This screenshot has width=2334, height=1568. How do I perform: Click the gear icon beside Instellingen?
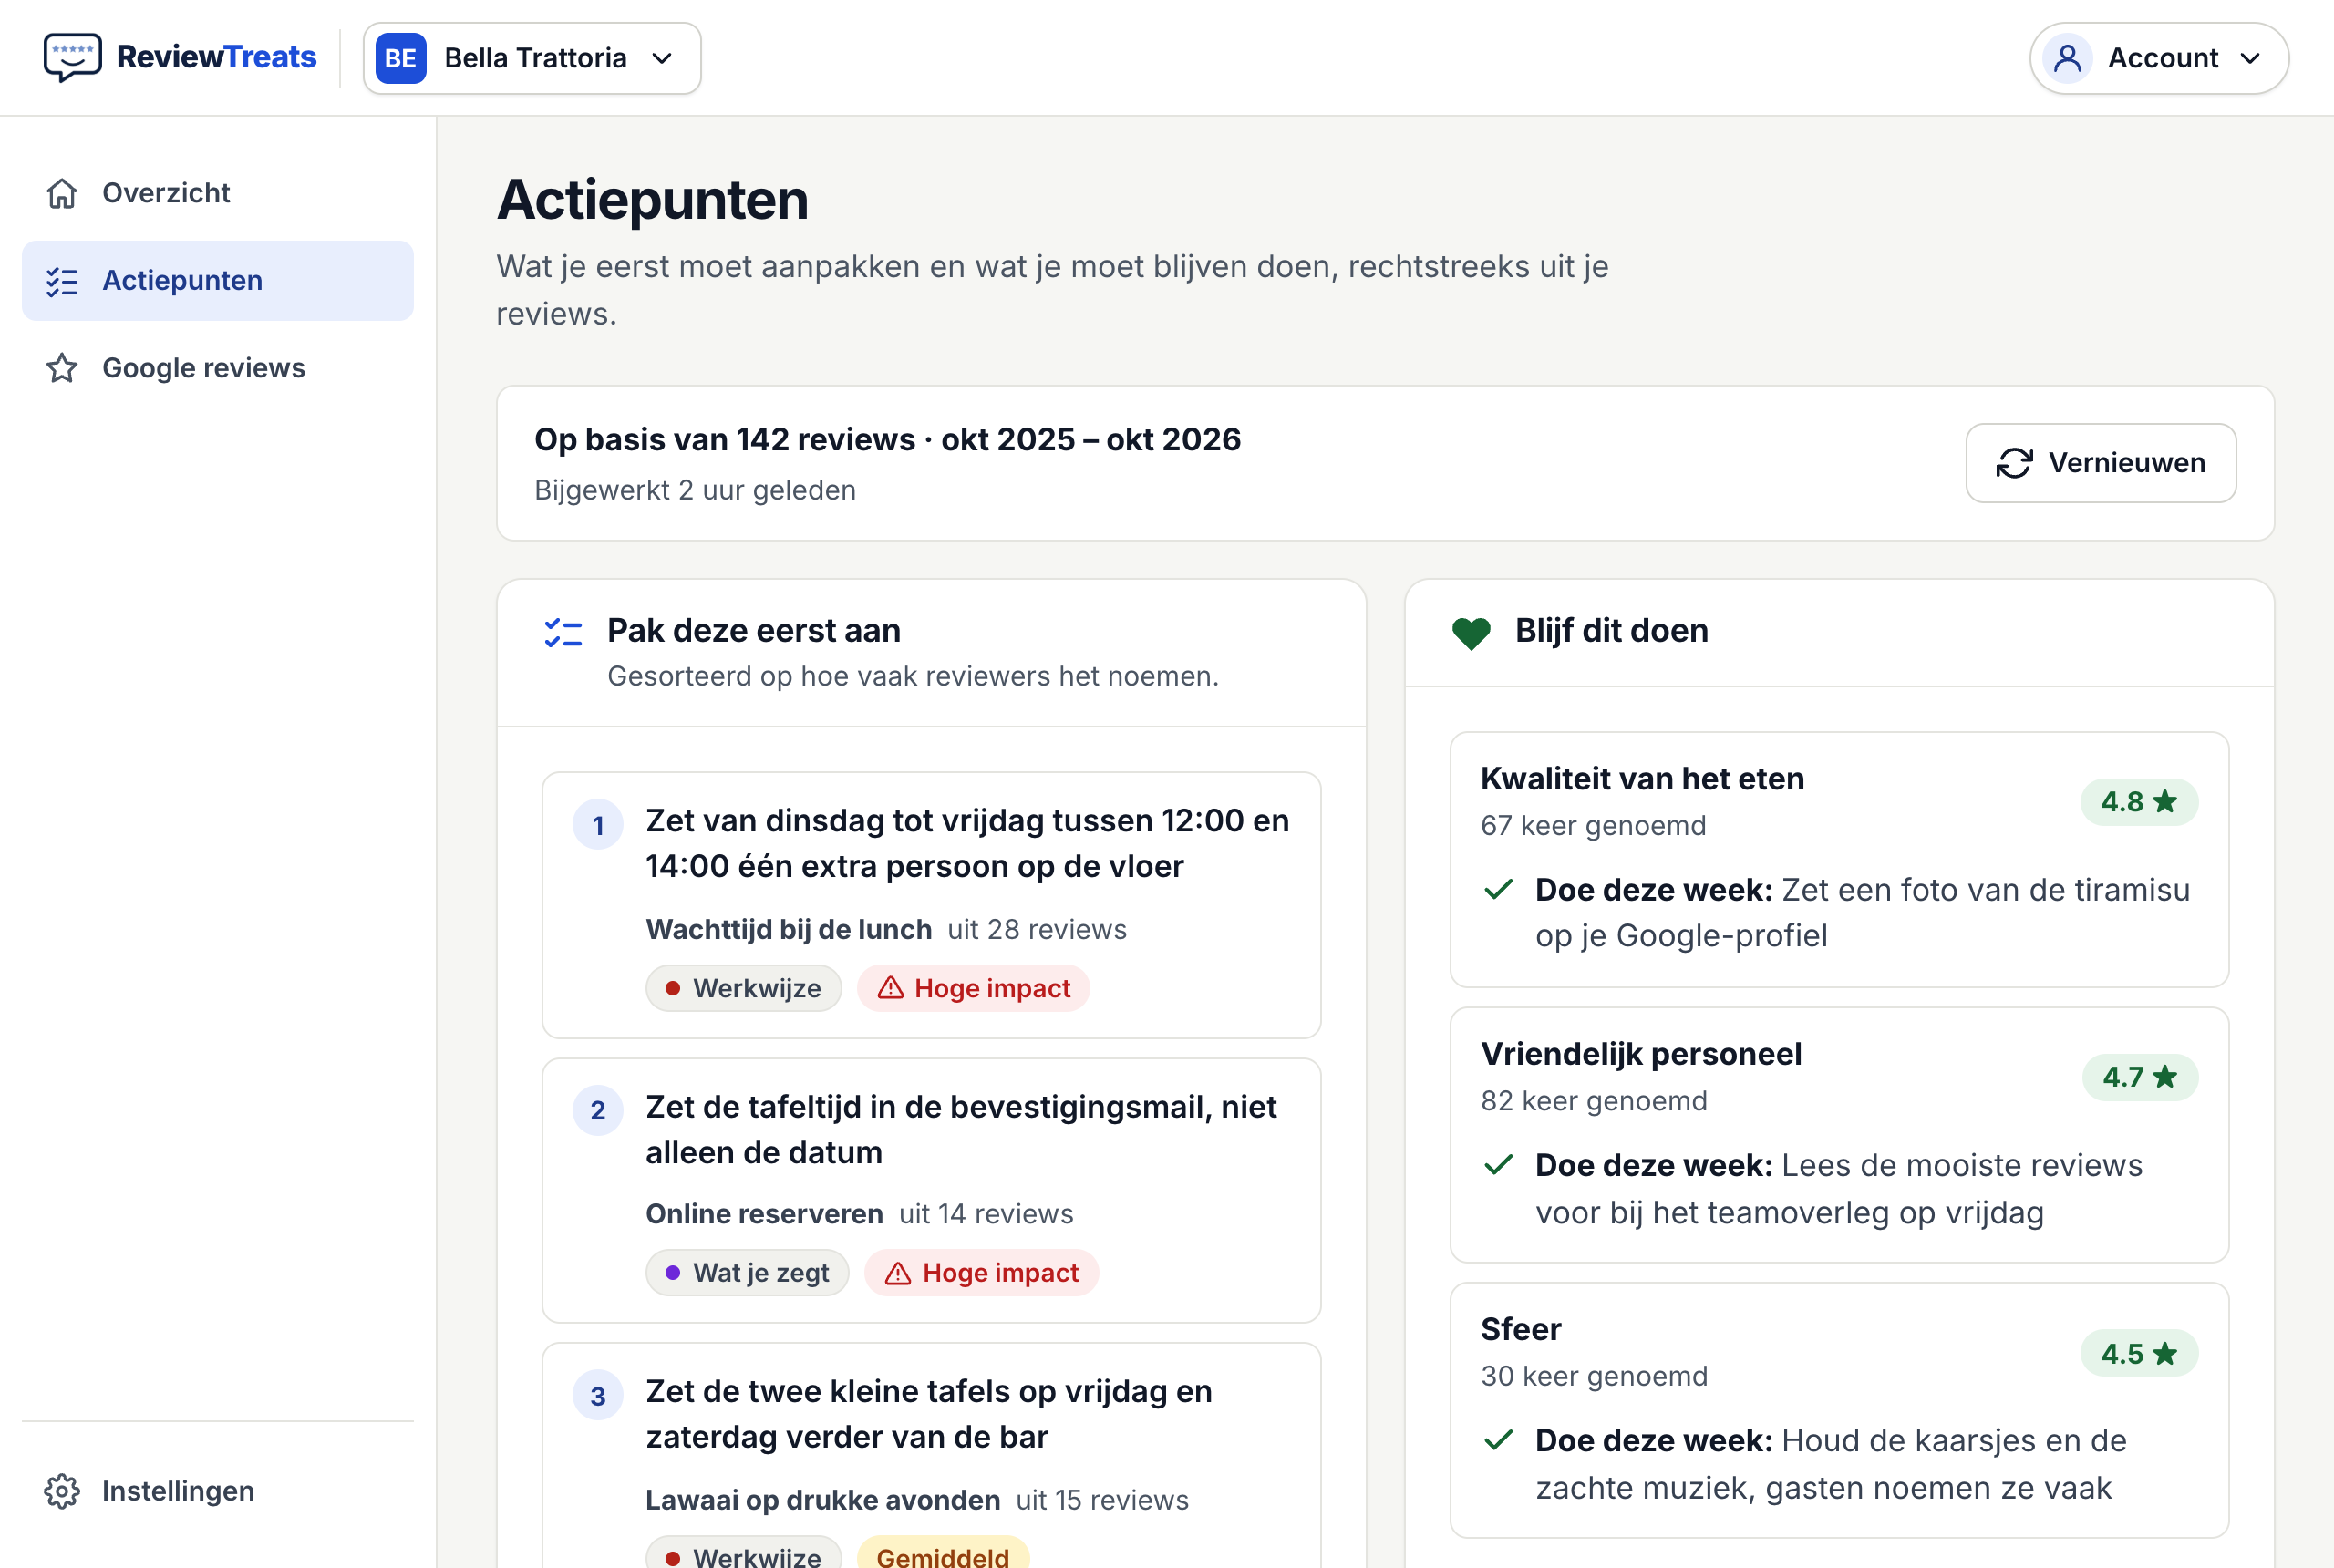tap(62, 1491)
